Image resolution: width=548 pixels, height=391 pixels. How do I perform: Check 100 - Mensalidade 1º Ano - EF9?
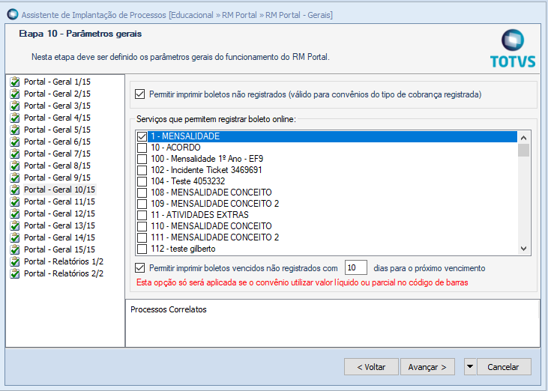pos(142,159)
